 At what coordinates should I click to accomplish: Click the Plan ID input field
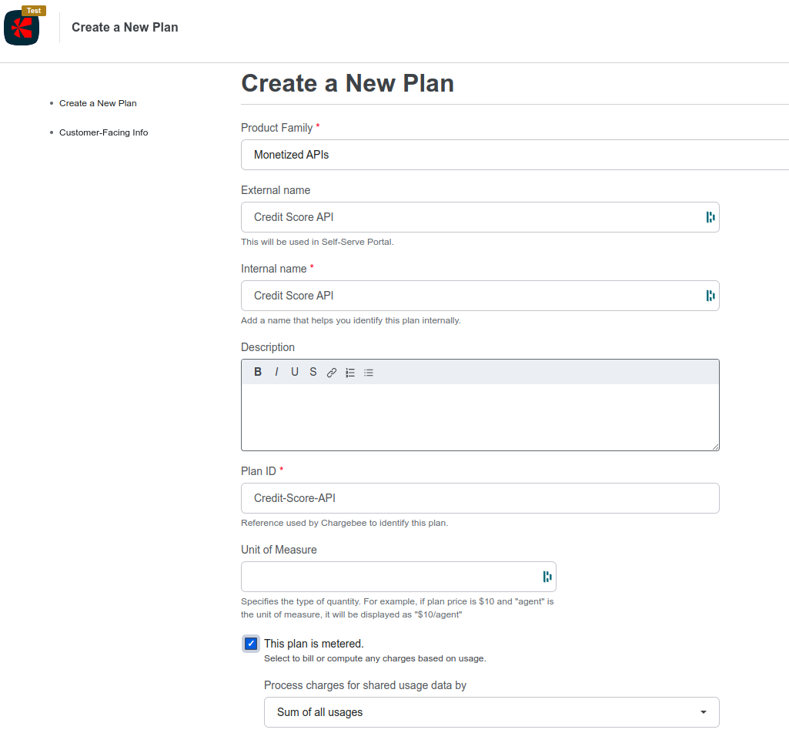480,498
